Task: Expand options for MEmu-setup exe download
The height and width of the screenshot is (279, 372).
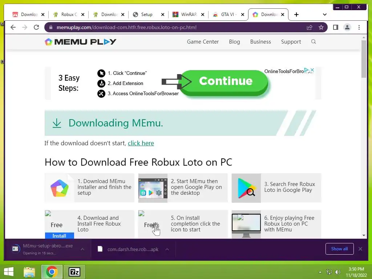Action: tap(82, 249)
